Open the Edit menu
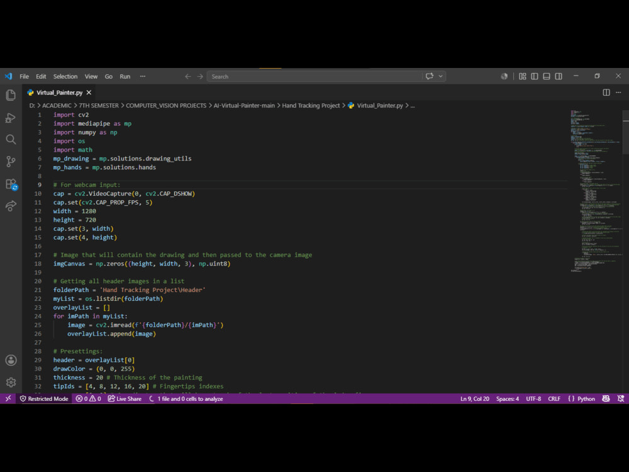 pyautogui.click(x=41, y=76)
